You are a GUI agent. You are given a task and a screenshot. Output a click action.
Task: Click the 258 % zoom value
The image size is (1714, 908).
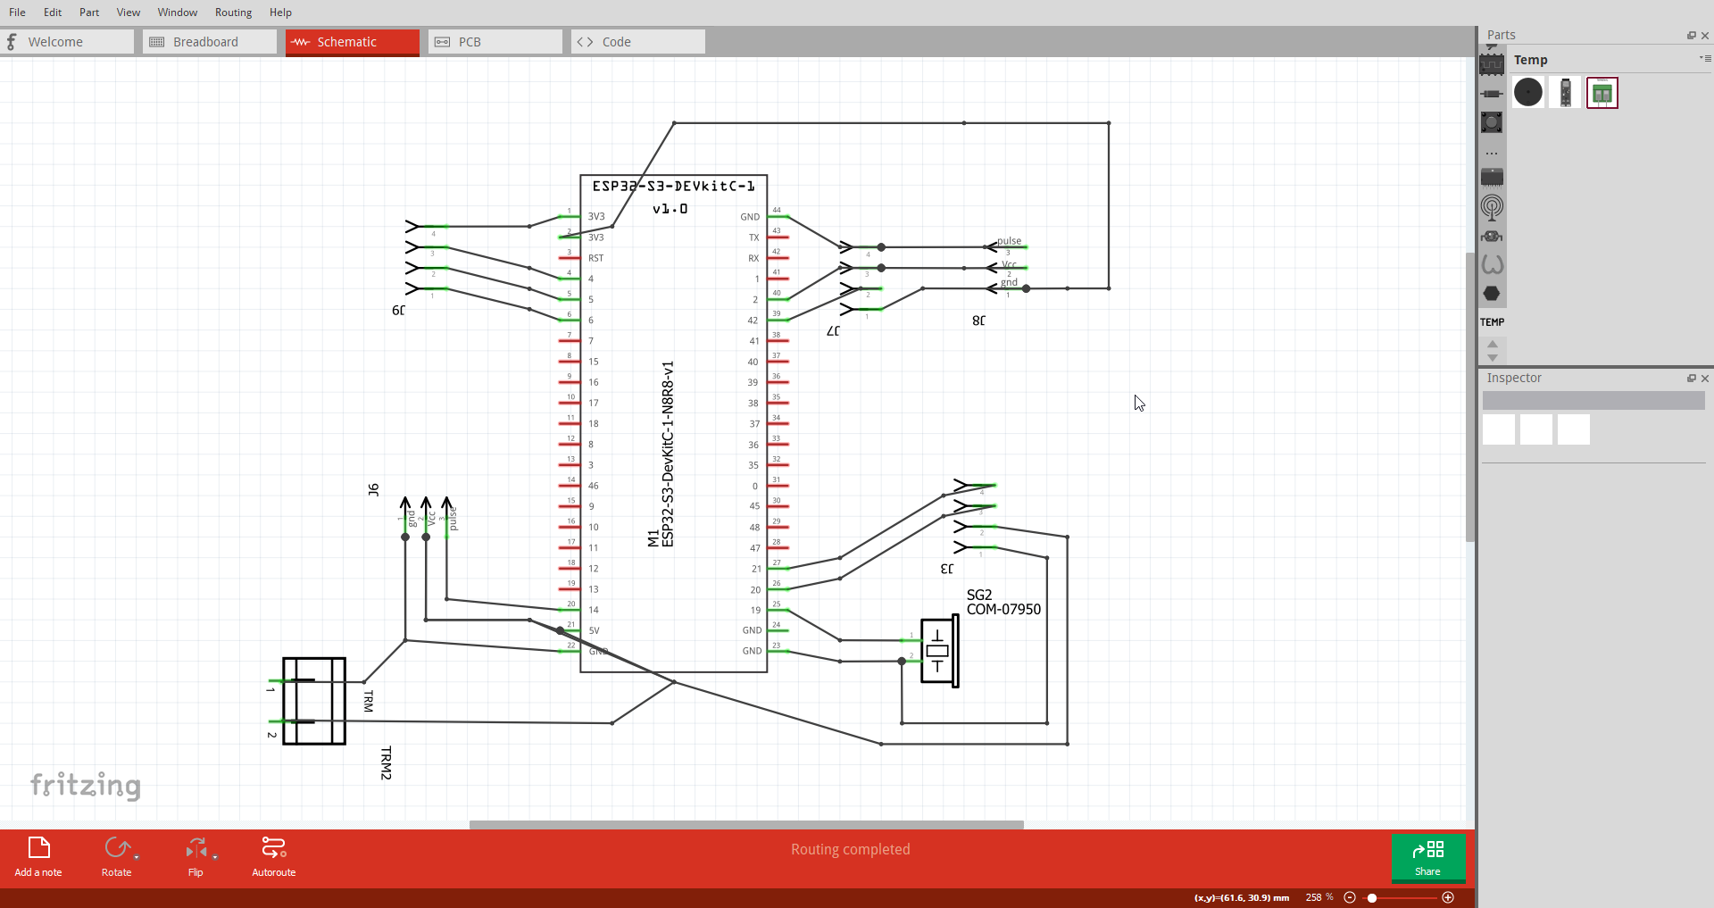tap(1319, 897)
